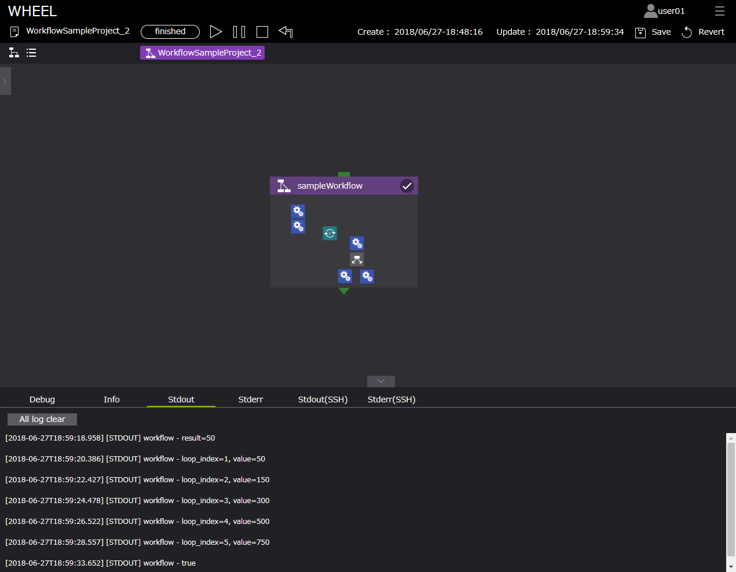This screenshot has width=736, height=572.
Task: Click Save to save the project
Action: tap(653, 32)
